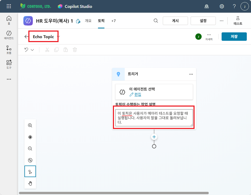Open the +7 more tabs menu

click(x=113, y=21)
